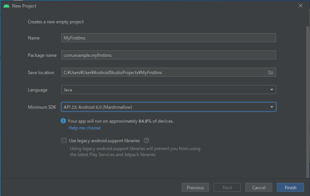The height and width of the screenshot is (196, 310).
Task: Expand the Language dropdown arrow
Action: coord(272,90)
